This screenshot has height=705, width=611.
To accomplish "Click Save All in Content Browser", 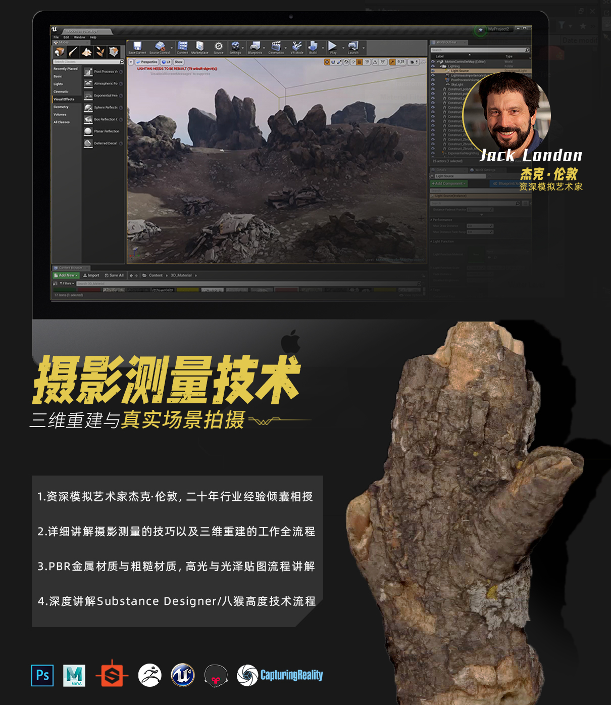I will 114,275.
